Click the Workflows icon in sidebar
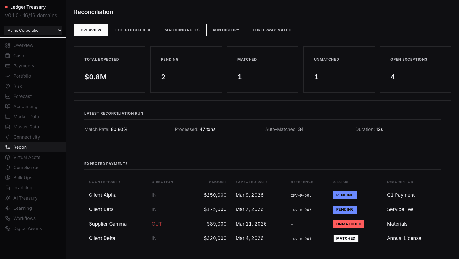 (x=8, y=218)
